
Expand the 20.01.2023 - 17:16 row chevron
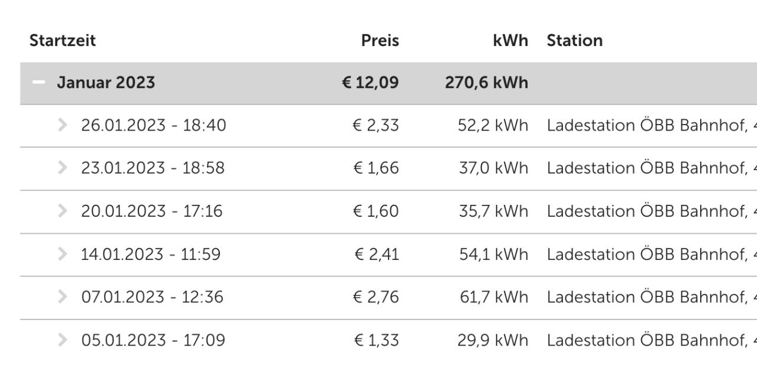63,211
